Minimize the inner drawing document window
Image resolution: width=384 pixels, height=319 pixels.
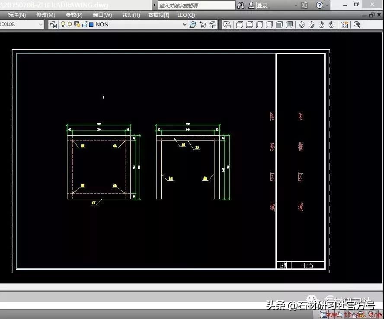click(365, 16)
